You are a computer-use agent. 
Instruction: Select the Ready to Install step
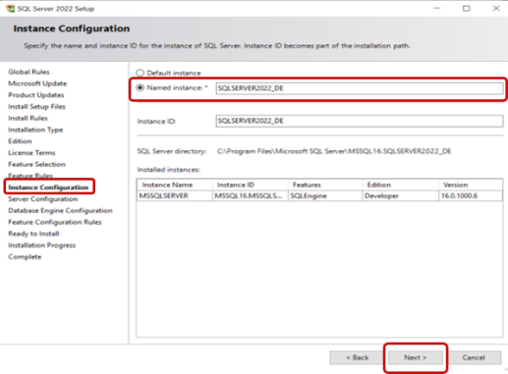tap(33, 234)
